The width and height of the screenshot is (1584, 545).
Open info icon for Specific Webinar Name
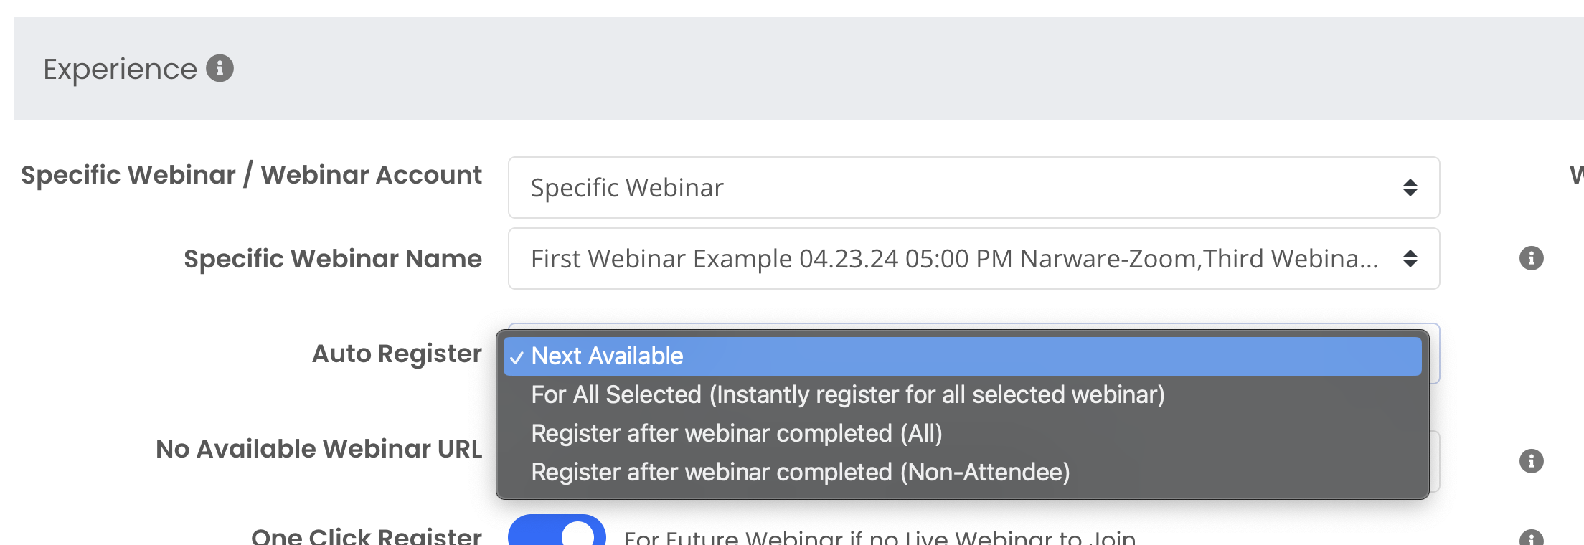(1531, 258)
